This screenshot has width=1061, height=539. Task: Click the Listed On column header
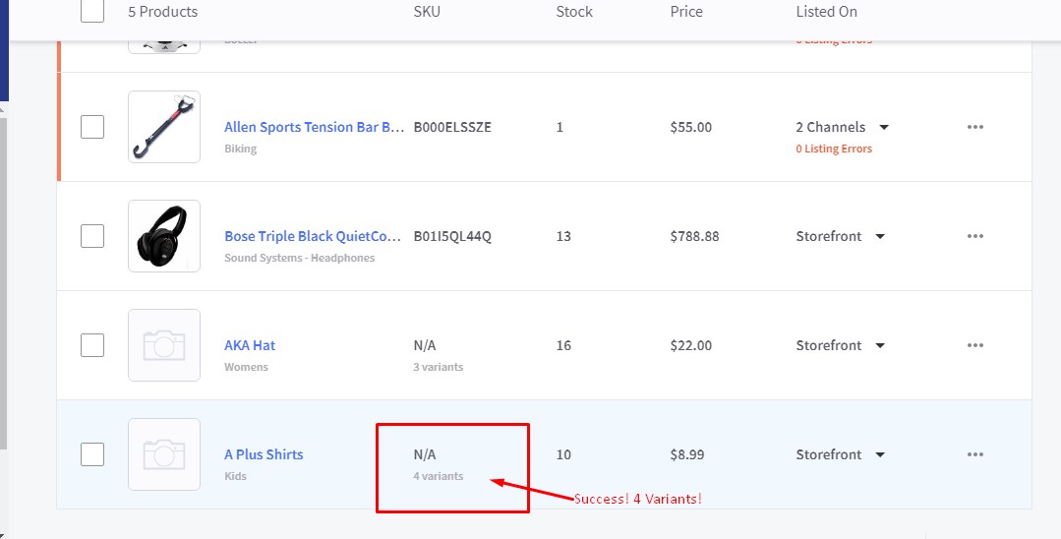pyautogui.click(x=826, y=12)
